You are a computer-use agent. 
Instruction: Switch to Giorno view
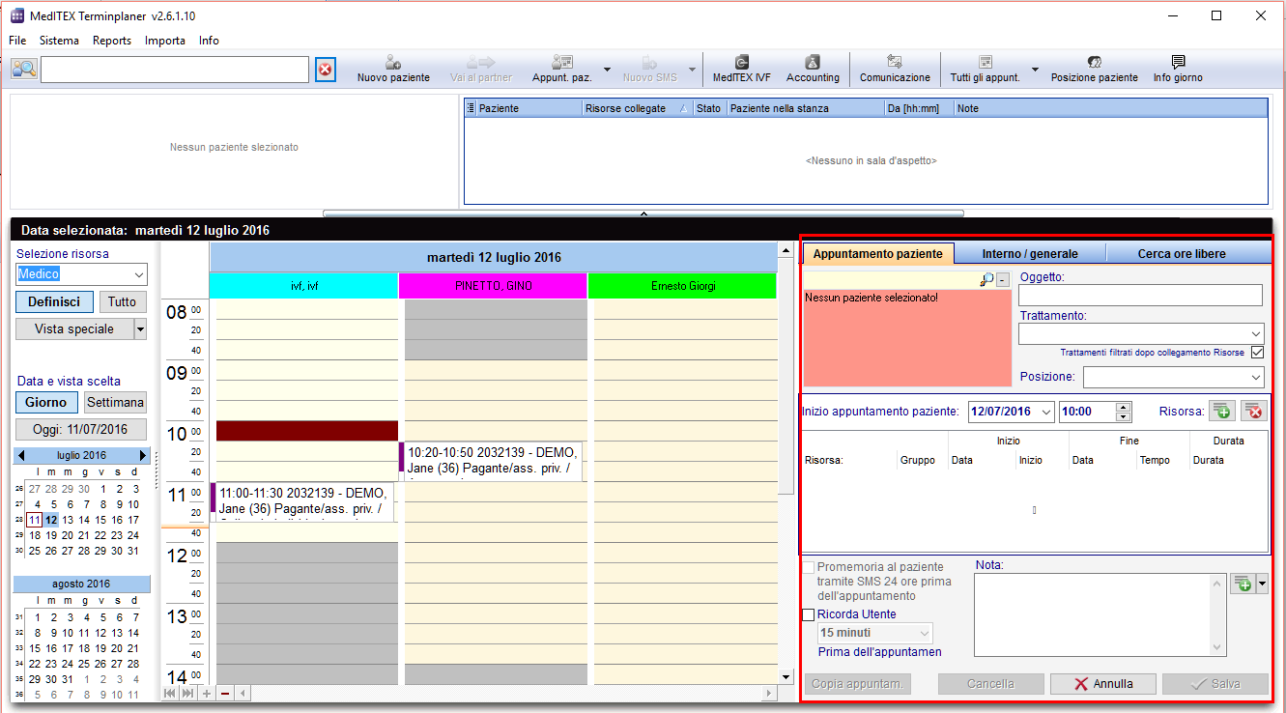pyautogui.click(x=46, y=402)
